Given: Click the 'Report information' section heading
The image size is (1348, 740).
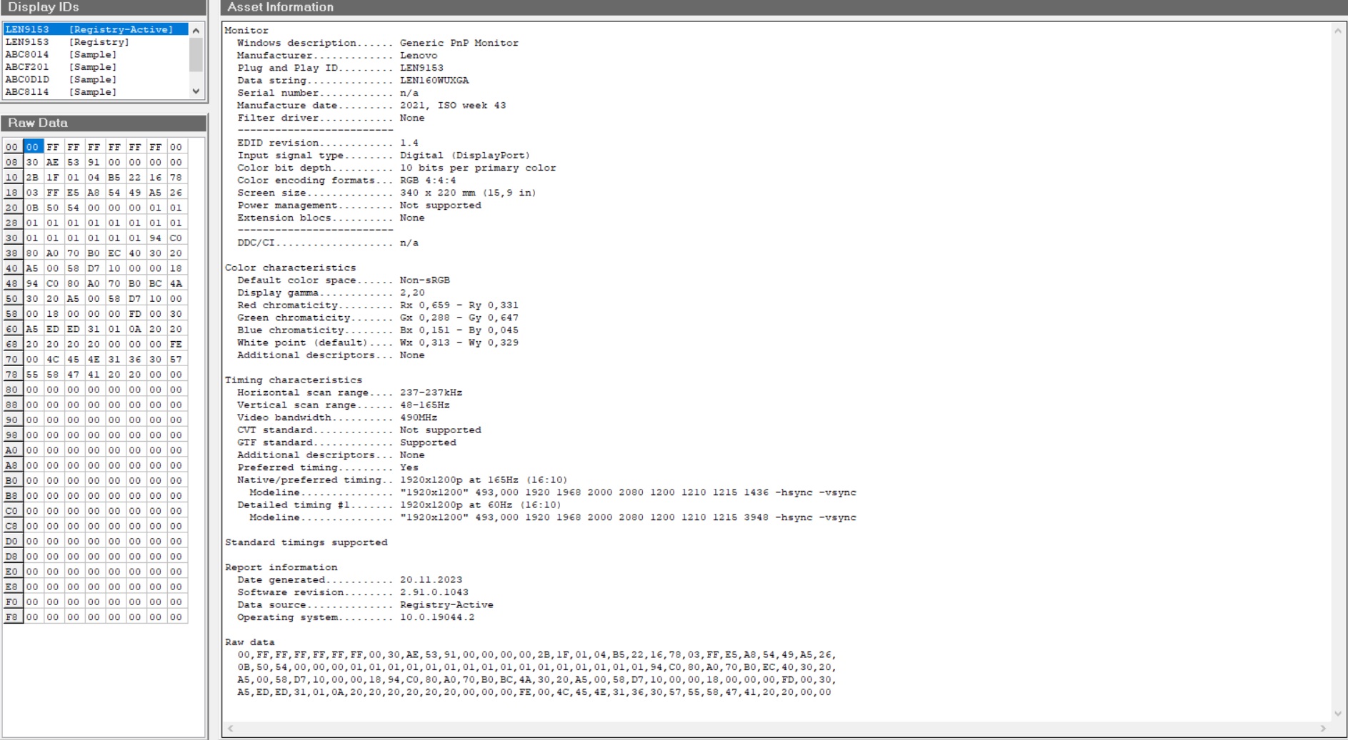Looking at the screenshot, I should pyautogui.click(x=281, y=567).
